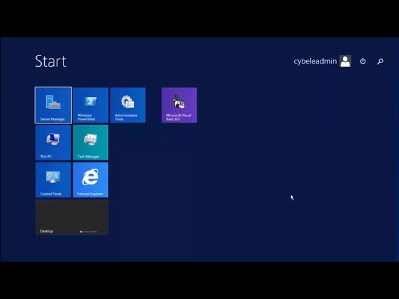This screenshot has width=399, height=299.
Task: Switch to the Desktop tile
Action: pyautogui.click(x=72, y=217)
